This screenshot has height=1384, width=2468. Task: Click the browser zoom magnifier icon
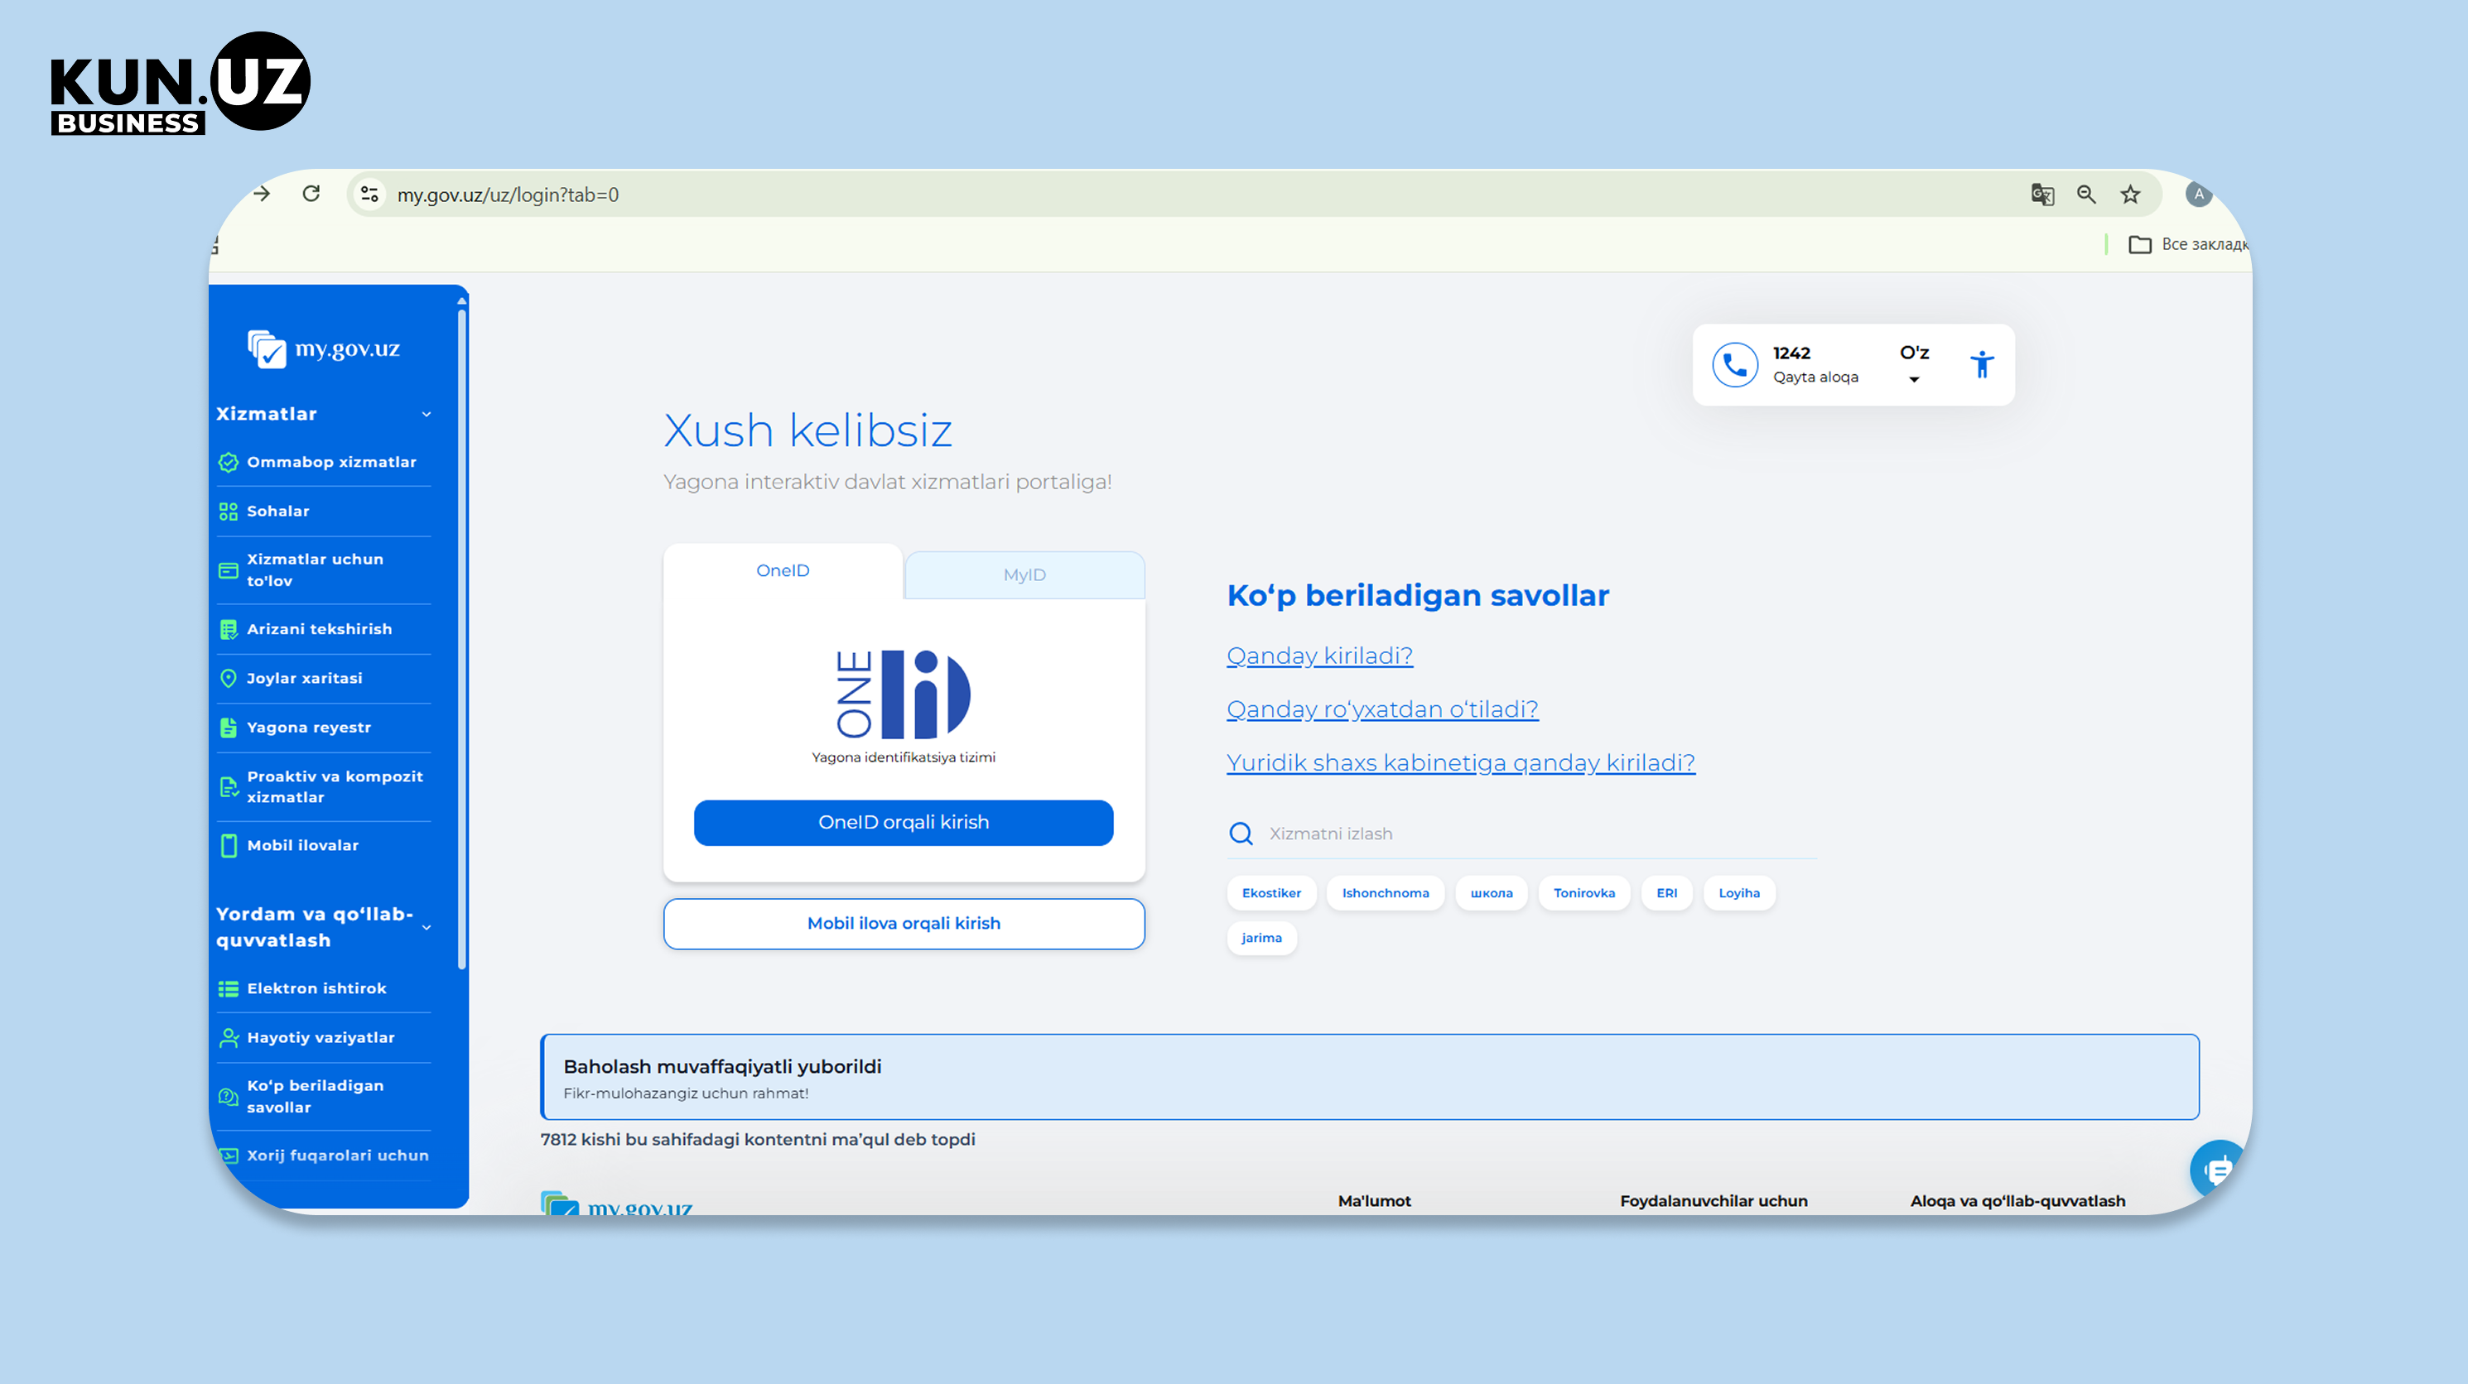[x=2085, y=195]
